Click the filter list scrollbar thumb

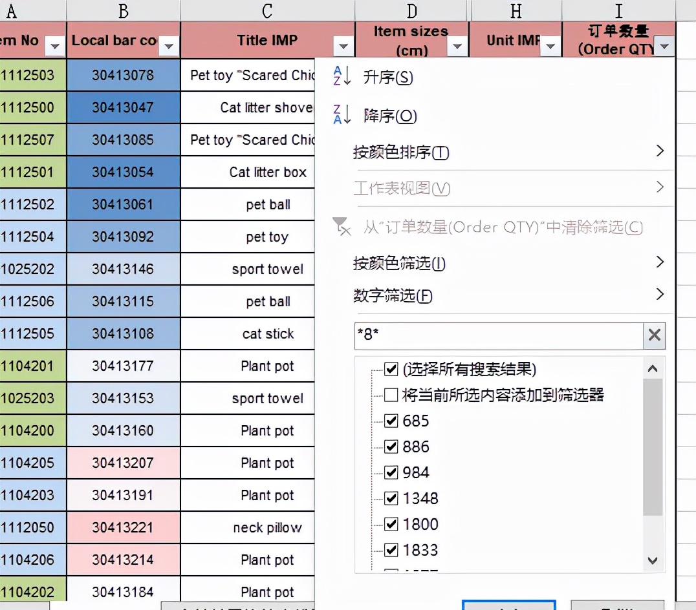653,447
